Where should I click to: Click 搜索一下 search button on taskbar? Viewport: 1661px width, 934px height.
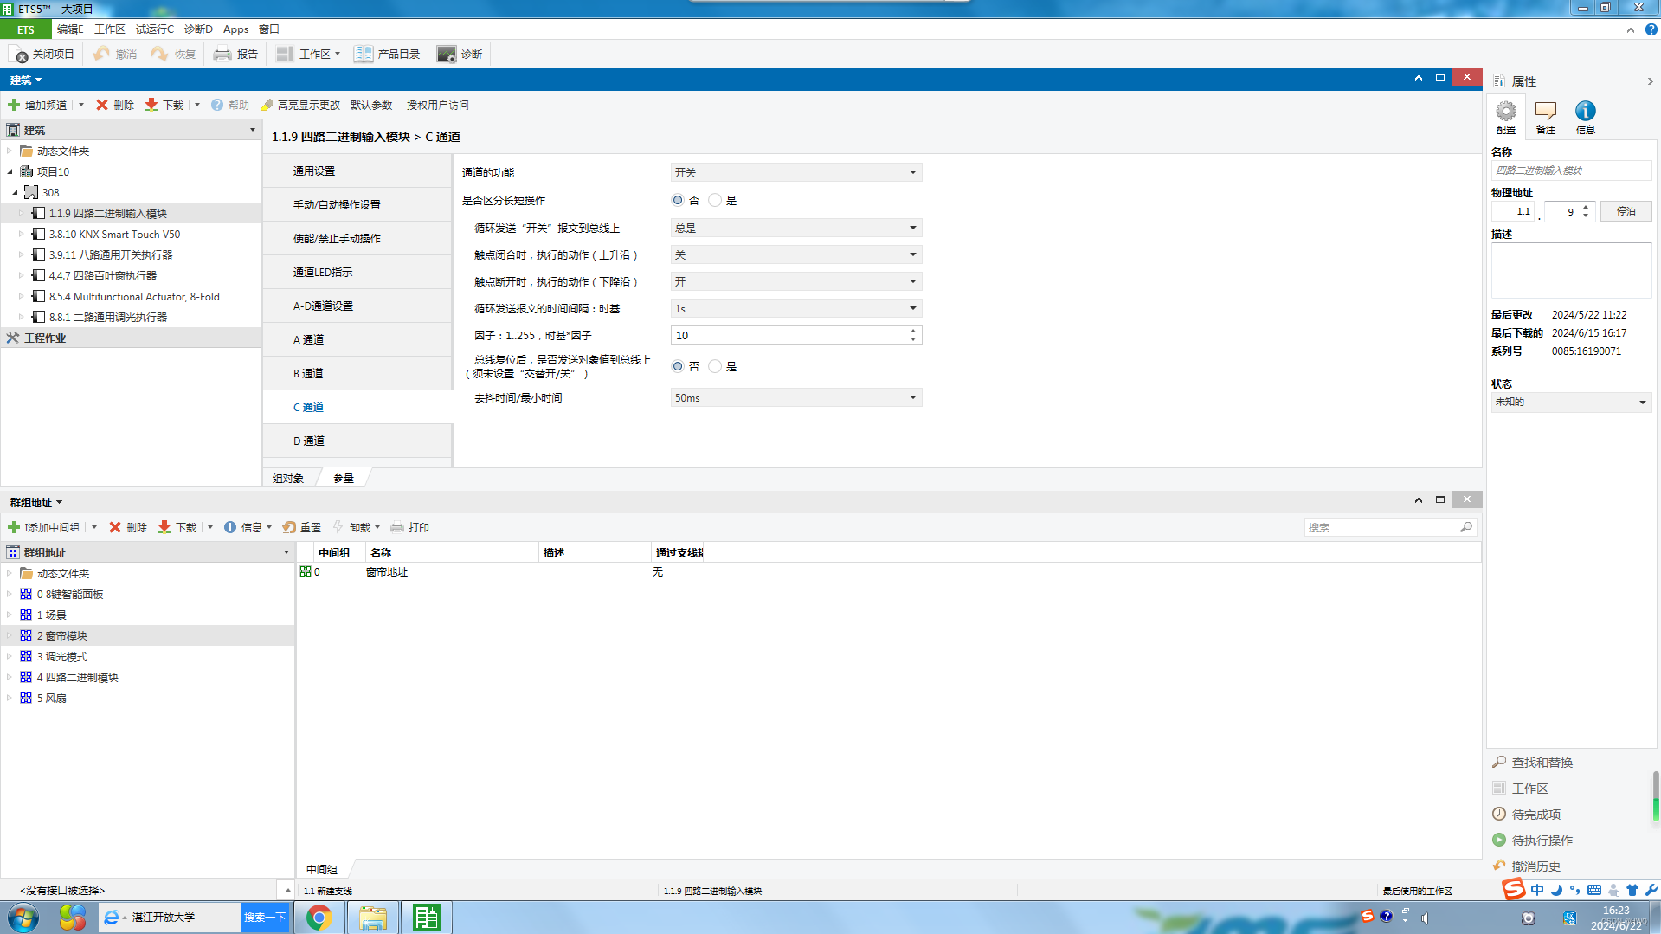pyautogui.click(x=264, y=918)
